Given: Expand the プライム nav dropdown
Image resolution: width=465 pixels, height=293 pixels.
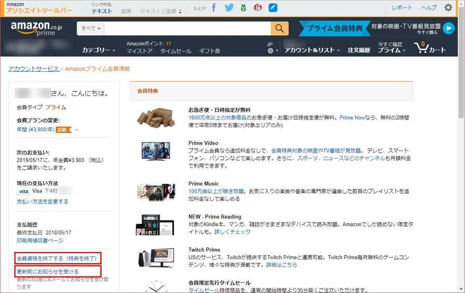Looking at the screenshot, I should [x=391, y=50].
